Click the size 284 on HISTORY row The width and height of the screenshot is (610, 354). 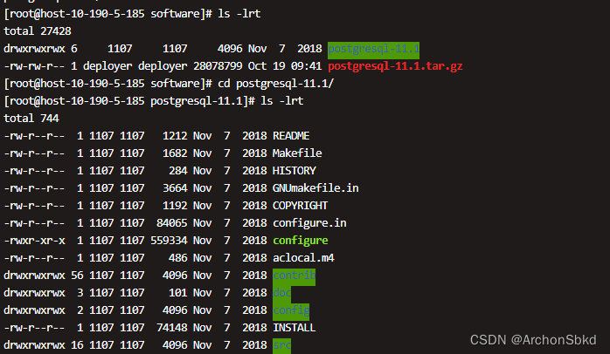click(178, 171)
